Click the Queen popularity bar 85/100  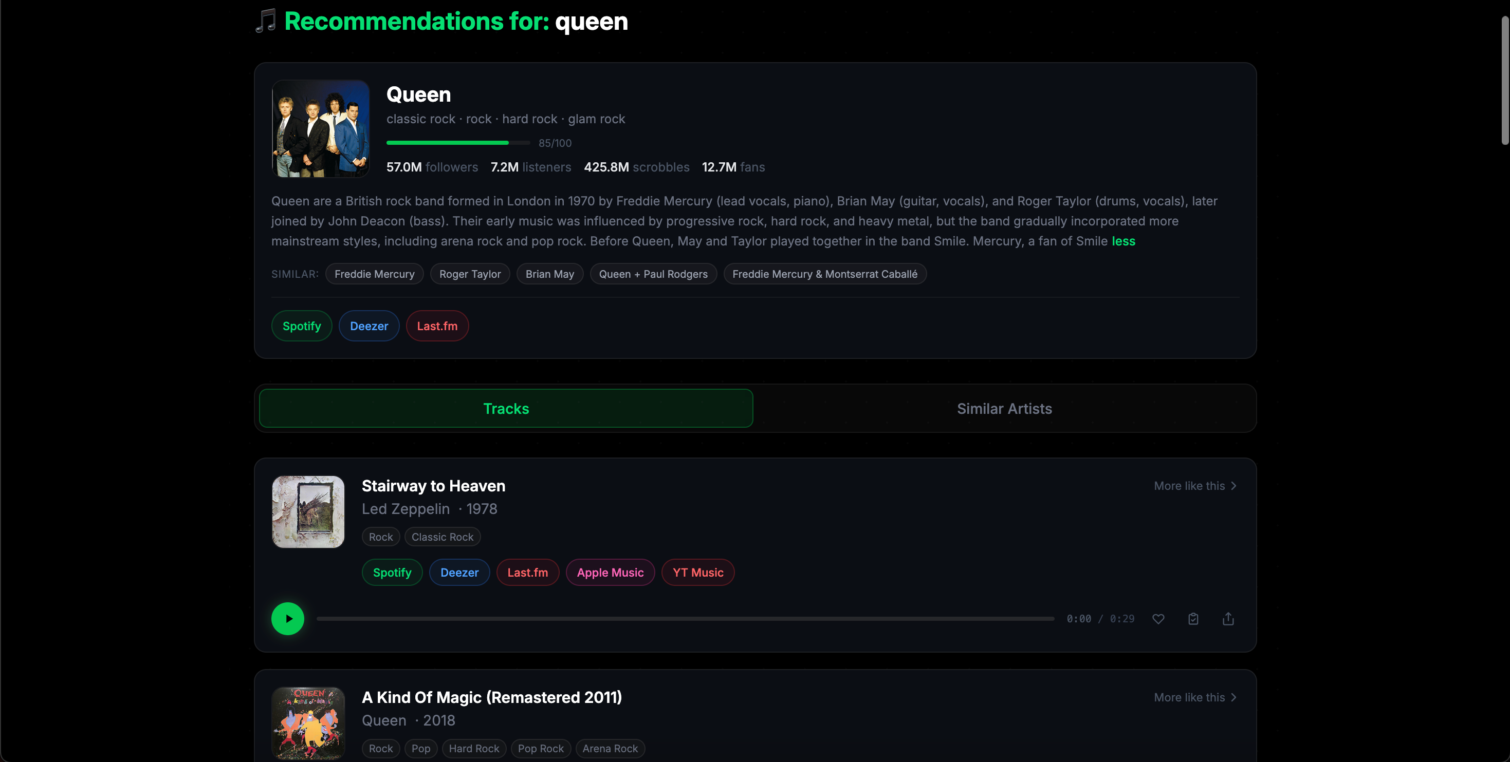(x=458, y=143)
